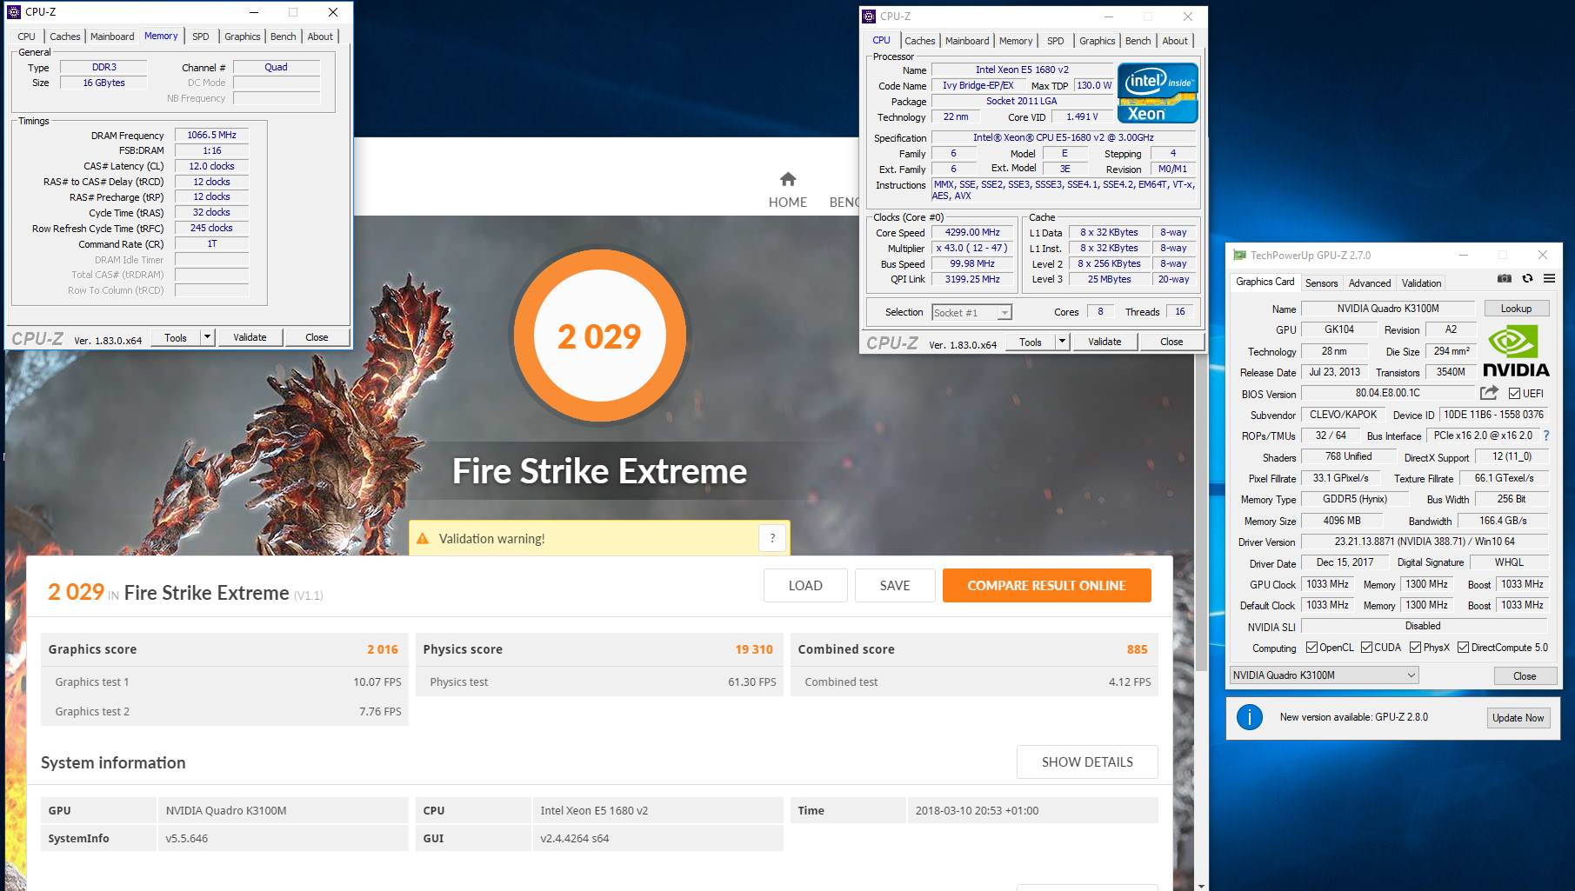Toggle the PhysX checkbox
Image resolution: width=1575 pixels, height=891 pixels.
1415,648
